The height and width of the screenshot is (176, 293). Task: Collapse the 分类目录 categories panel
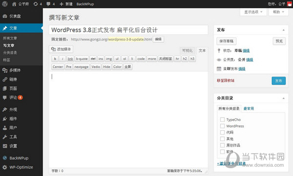(283, 98)
